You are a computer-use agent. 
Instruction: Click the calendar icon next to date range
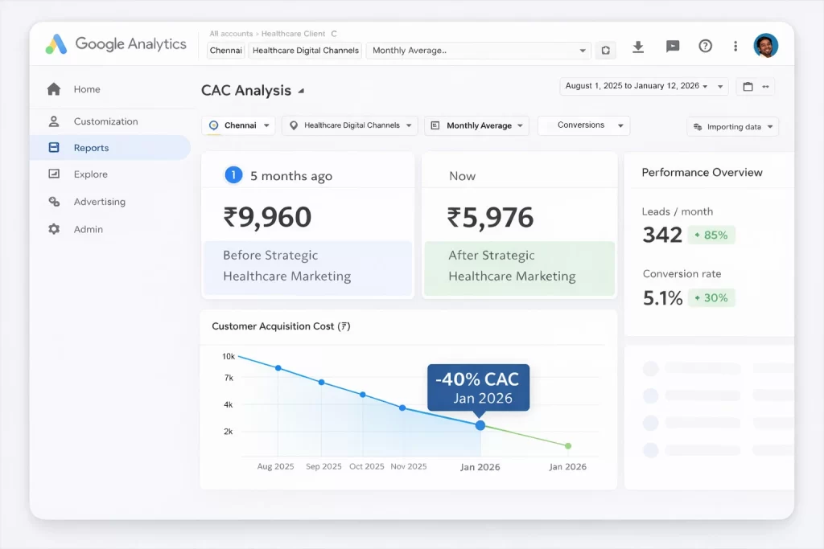[748, 87]
